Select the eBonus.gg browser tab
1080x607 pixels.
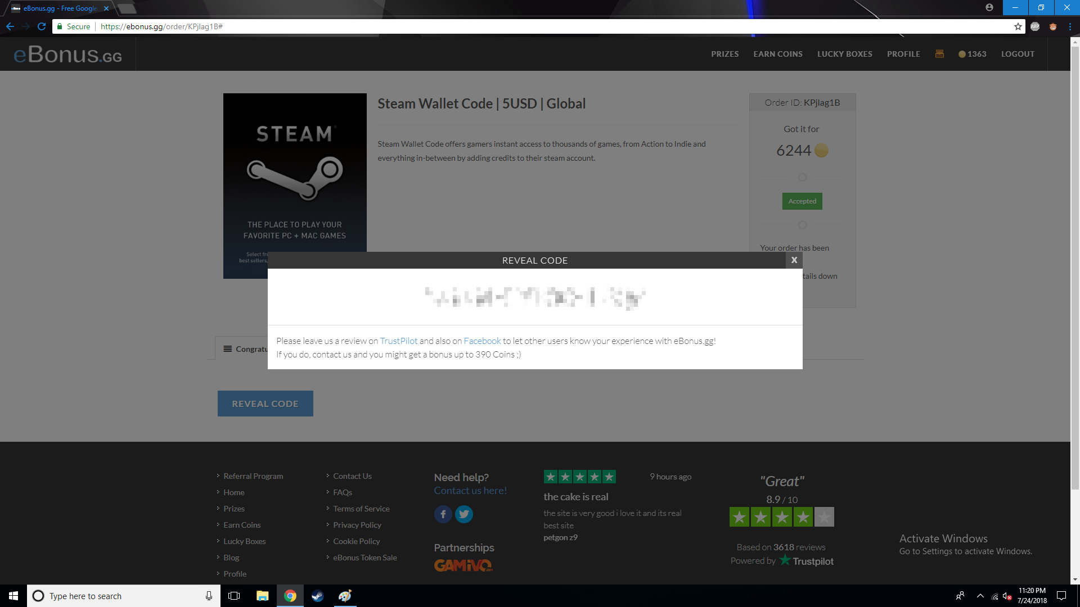pyautogui.click(x=59, y=8)
